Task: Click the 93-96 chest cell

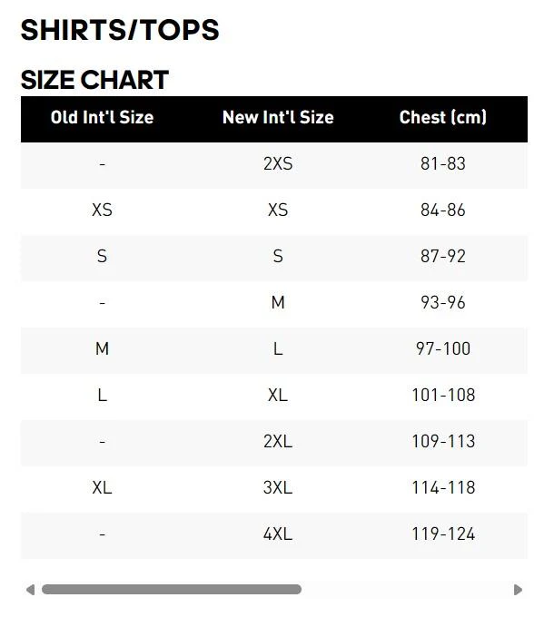Action: [x=443, y=302]
